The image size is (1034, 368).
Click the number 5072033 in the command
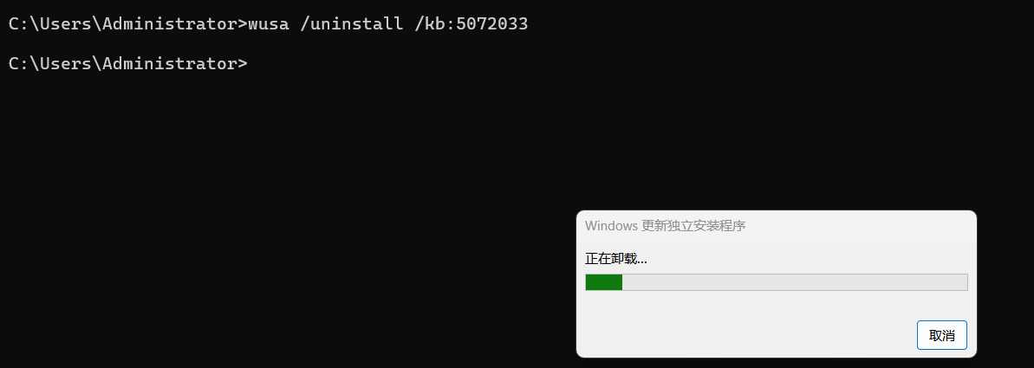point(492,24)
